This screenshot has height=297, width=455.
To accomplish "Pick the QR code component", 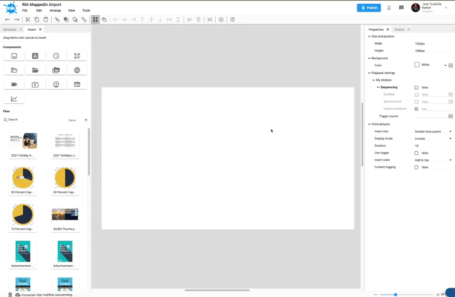I will pyautogui.click(x=77, y=56).
